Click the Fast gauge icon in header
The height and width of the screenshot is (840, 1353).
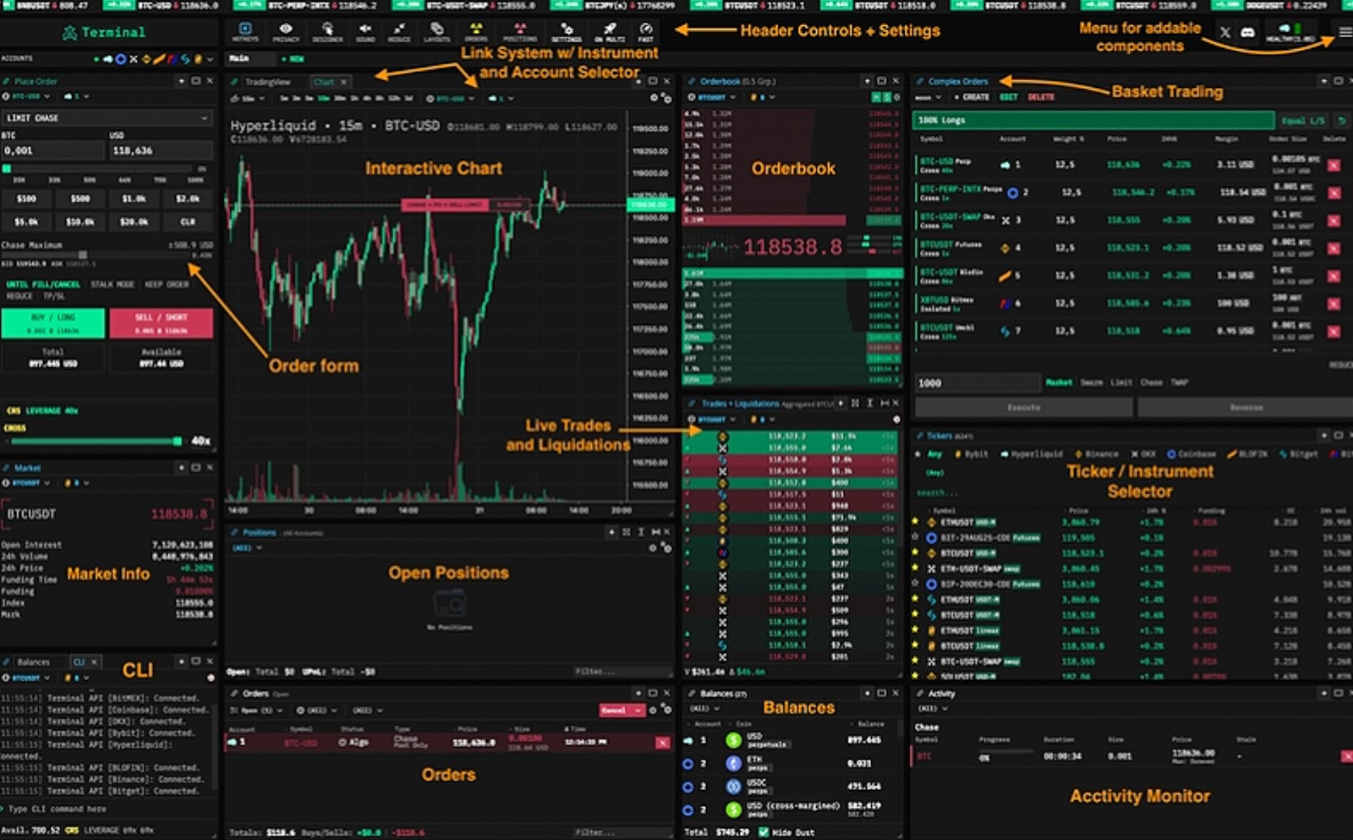(646, 32)
